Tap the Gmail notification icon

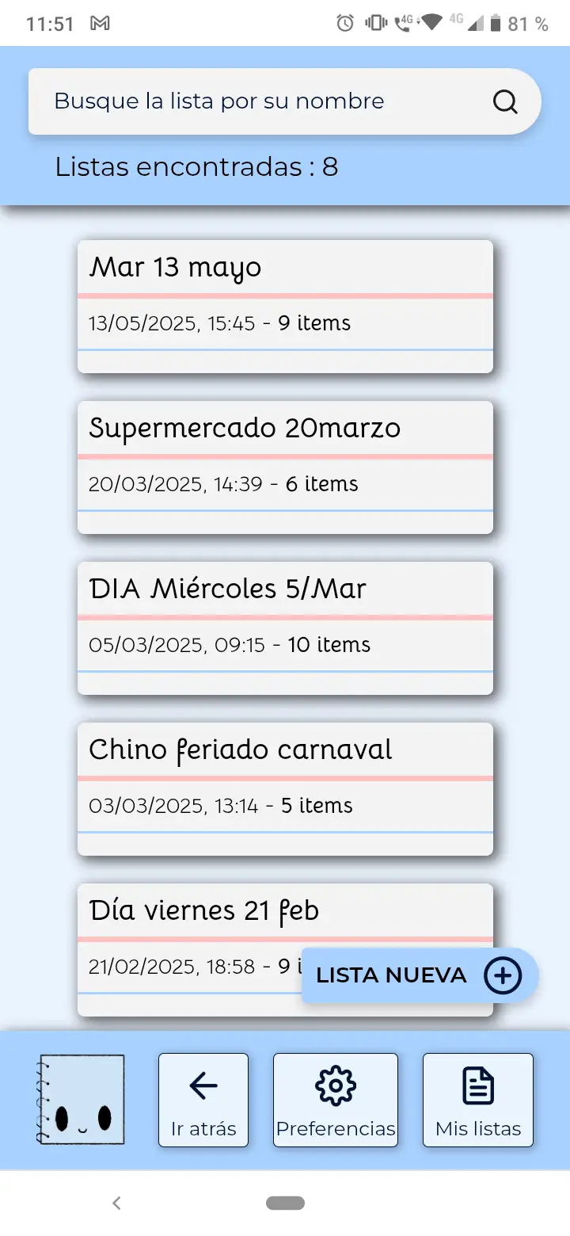100,24
